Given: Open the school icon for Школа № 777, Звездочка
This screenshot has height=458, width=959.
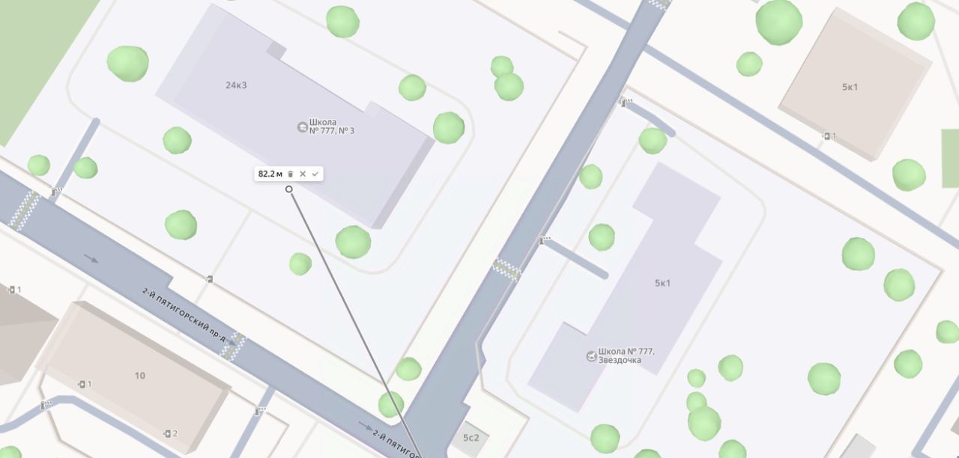Looking at the screenshot, I should pyautogui.click(x=592, y=356).
